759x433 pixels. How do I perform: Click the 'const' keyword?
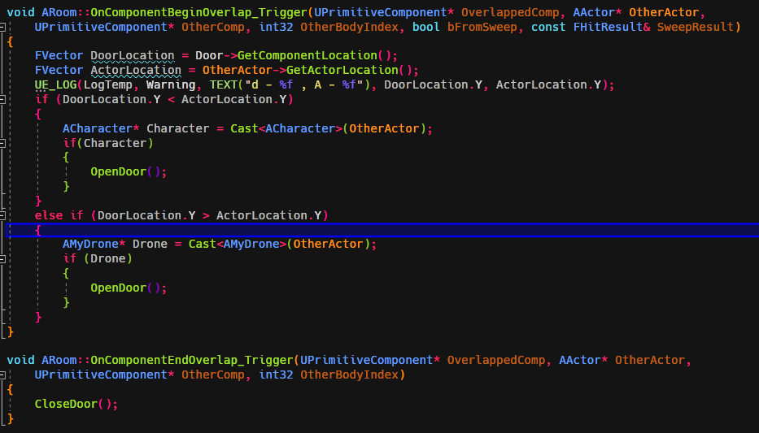point(548,27)
